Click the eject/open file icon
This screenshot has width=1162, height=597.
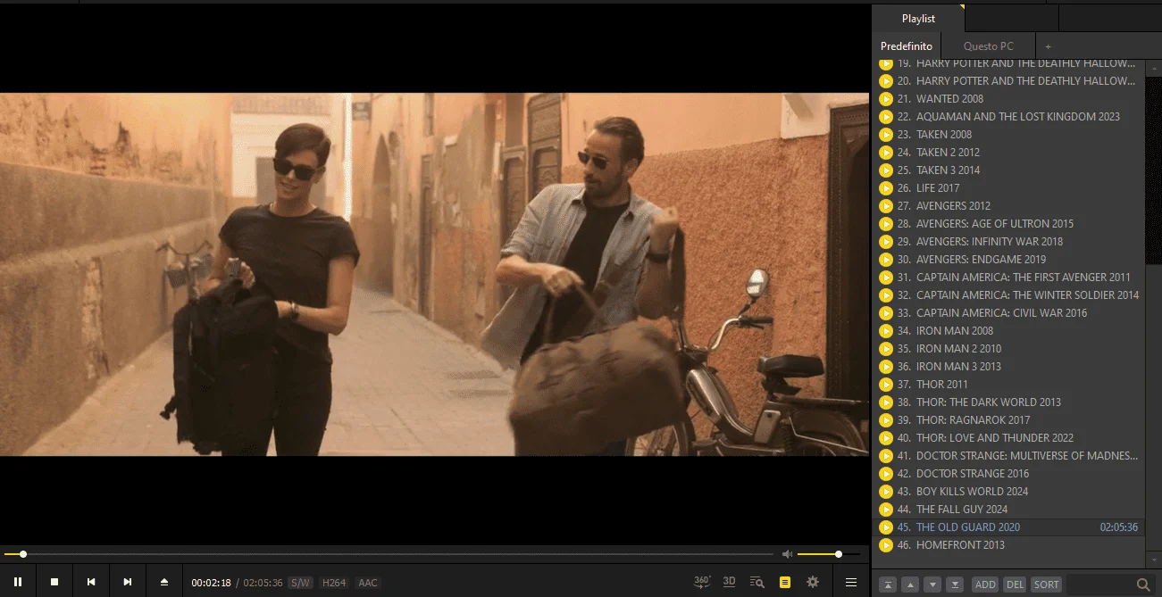[164, 582]
